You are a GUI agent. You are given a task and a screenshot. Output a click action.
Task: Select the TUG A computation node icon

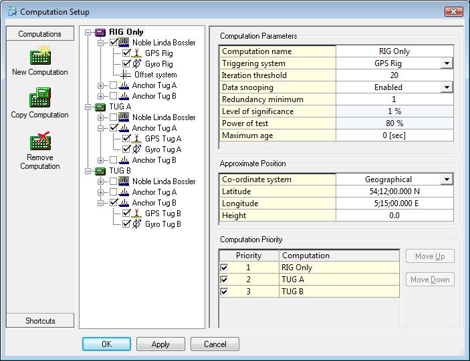pos(100,107)
